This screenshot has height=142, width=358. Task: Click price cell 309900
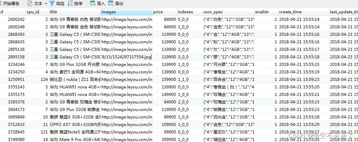tap(165, 139)
